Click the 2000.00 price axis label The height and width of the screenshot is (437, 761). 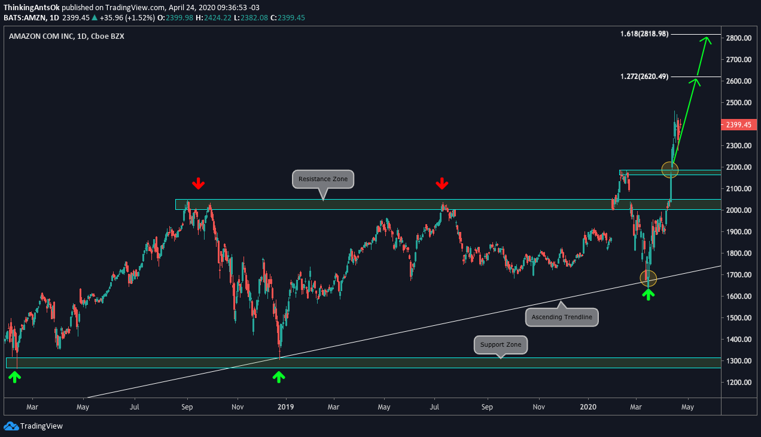(739, 210)
